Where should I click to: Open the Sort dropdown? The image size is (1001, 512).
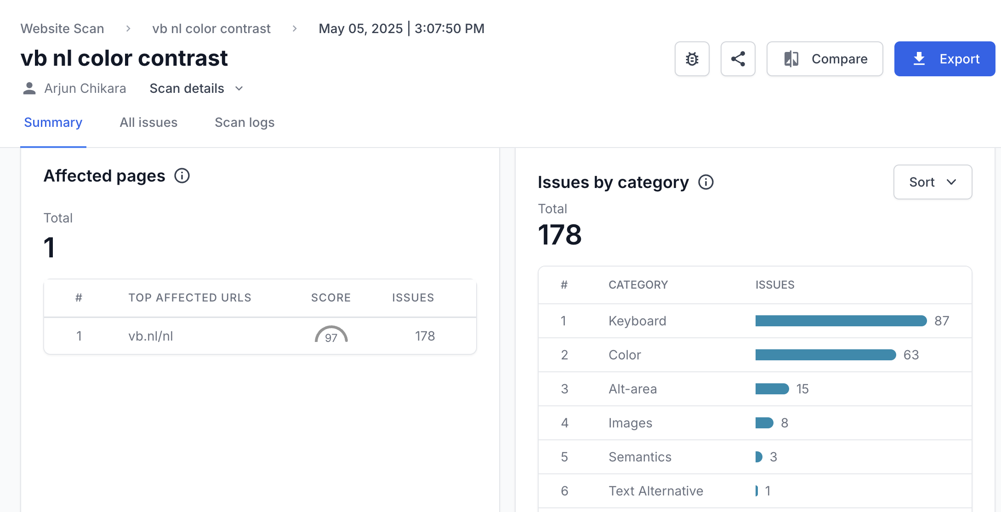(933, 182)
